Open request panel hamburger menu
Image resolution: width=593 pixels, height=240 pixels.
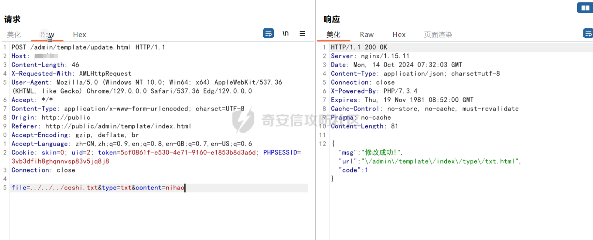point(302,34)
